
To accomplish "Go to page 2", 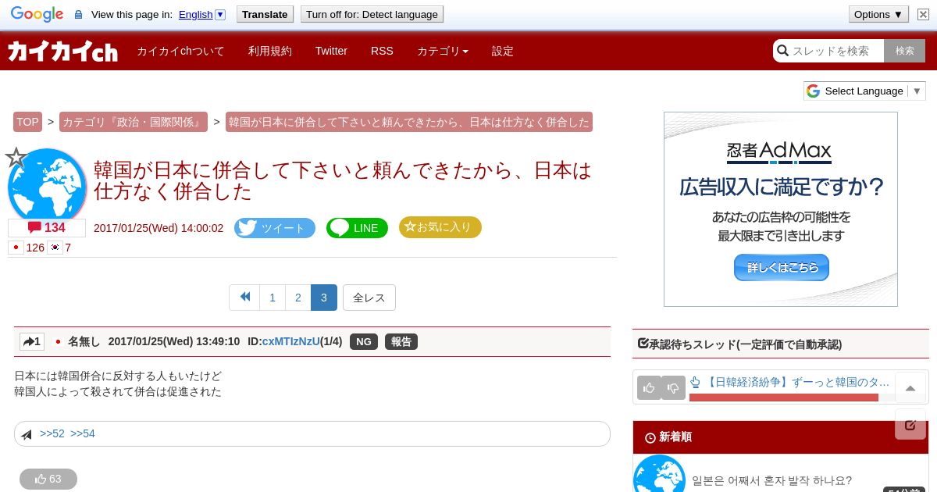I will point(298,298).
